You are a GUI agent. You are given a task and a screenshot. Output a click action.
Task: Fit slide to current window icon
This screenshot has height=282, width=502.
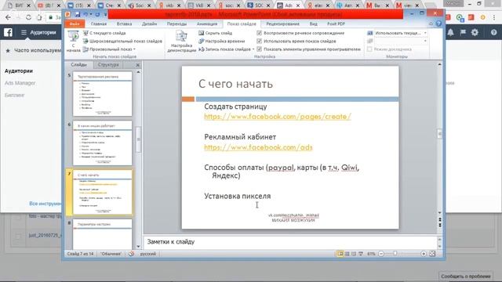pyautogui.click(x=432, y=254)
